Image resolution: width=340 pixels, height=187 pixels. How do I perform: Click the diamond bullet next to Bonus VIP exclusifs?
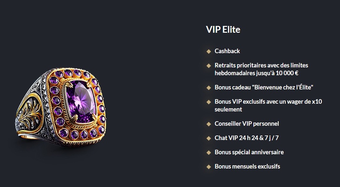click(x=209, y=102)
